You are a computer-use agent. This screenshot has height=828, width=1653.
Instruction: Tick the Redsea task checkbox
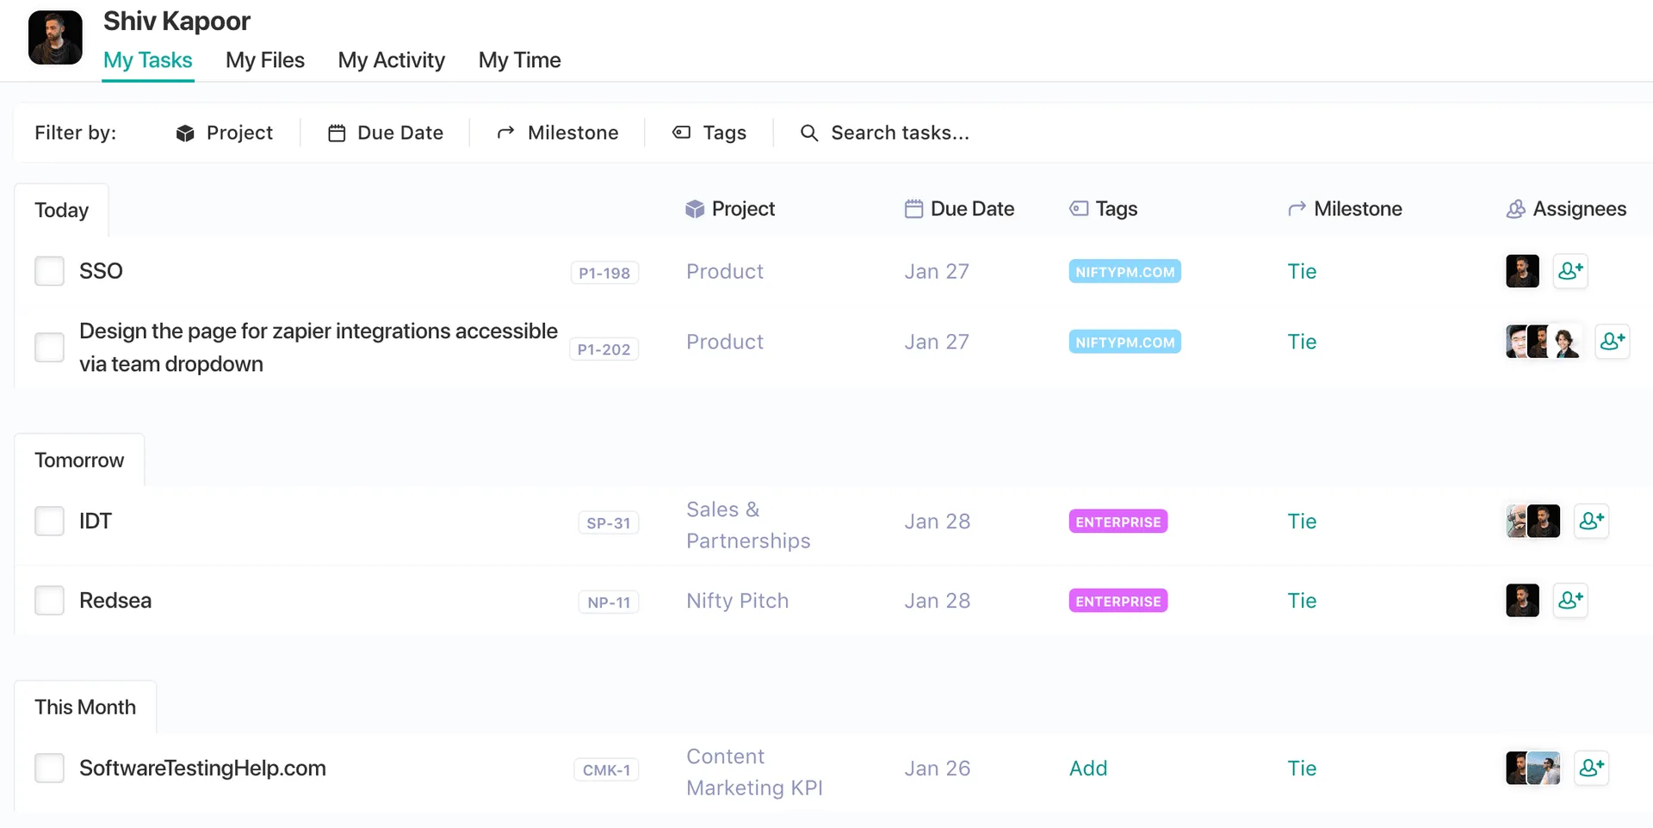point(49,600)
